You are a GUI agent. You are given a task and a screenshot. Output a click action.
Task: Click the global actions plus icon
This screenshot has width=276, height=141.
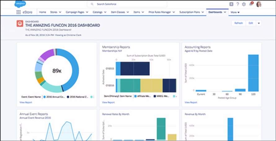[231, 4]
